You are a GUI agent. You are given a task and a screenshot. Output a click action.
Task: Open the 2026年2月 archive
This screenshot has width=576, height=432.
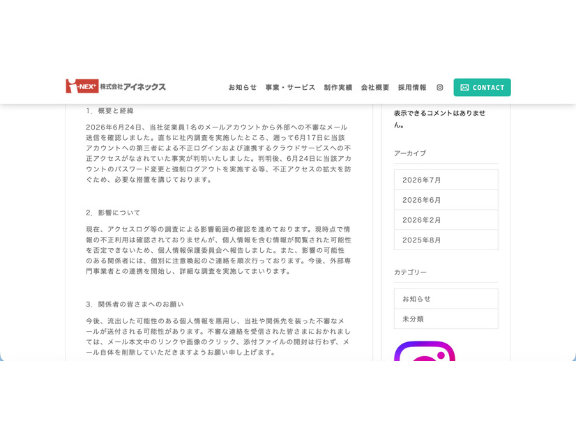(x=446, y=220)
